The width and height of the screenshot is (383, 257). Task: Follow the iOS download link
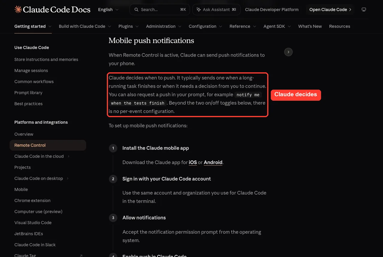(x=193, y=163)
